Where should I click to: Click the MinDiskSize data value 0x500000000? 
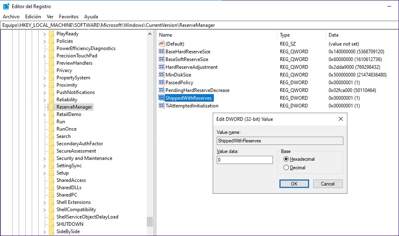click(358, 74)
